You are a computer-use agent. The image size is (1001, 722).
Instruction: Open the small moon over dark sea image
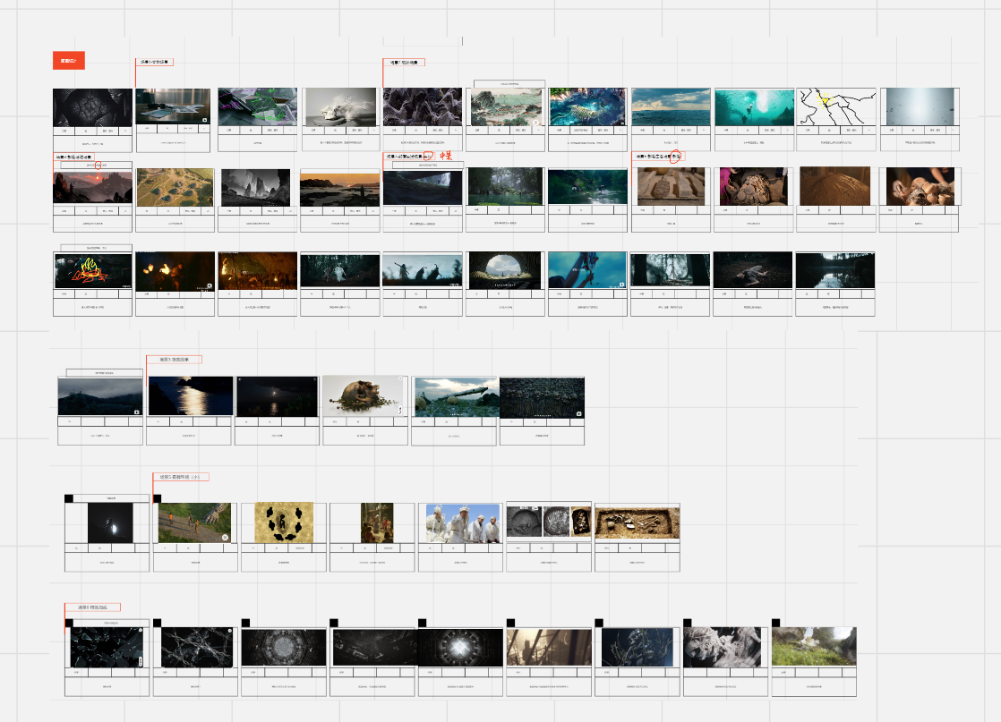tap(277, 396)
